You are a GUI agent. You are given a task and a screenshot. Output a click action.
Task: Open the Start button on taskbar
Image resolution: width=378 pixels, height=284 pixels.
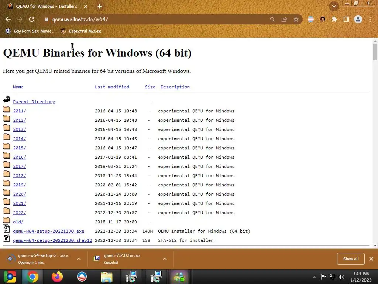(10, 277)
